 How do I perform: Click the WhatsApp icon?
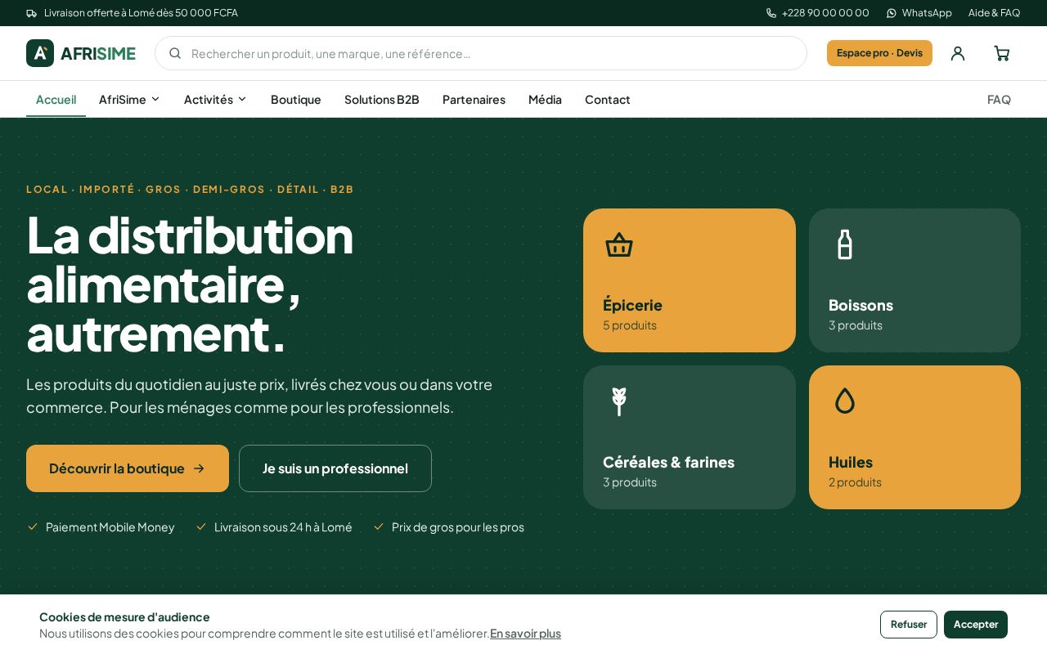(892, 13)
